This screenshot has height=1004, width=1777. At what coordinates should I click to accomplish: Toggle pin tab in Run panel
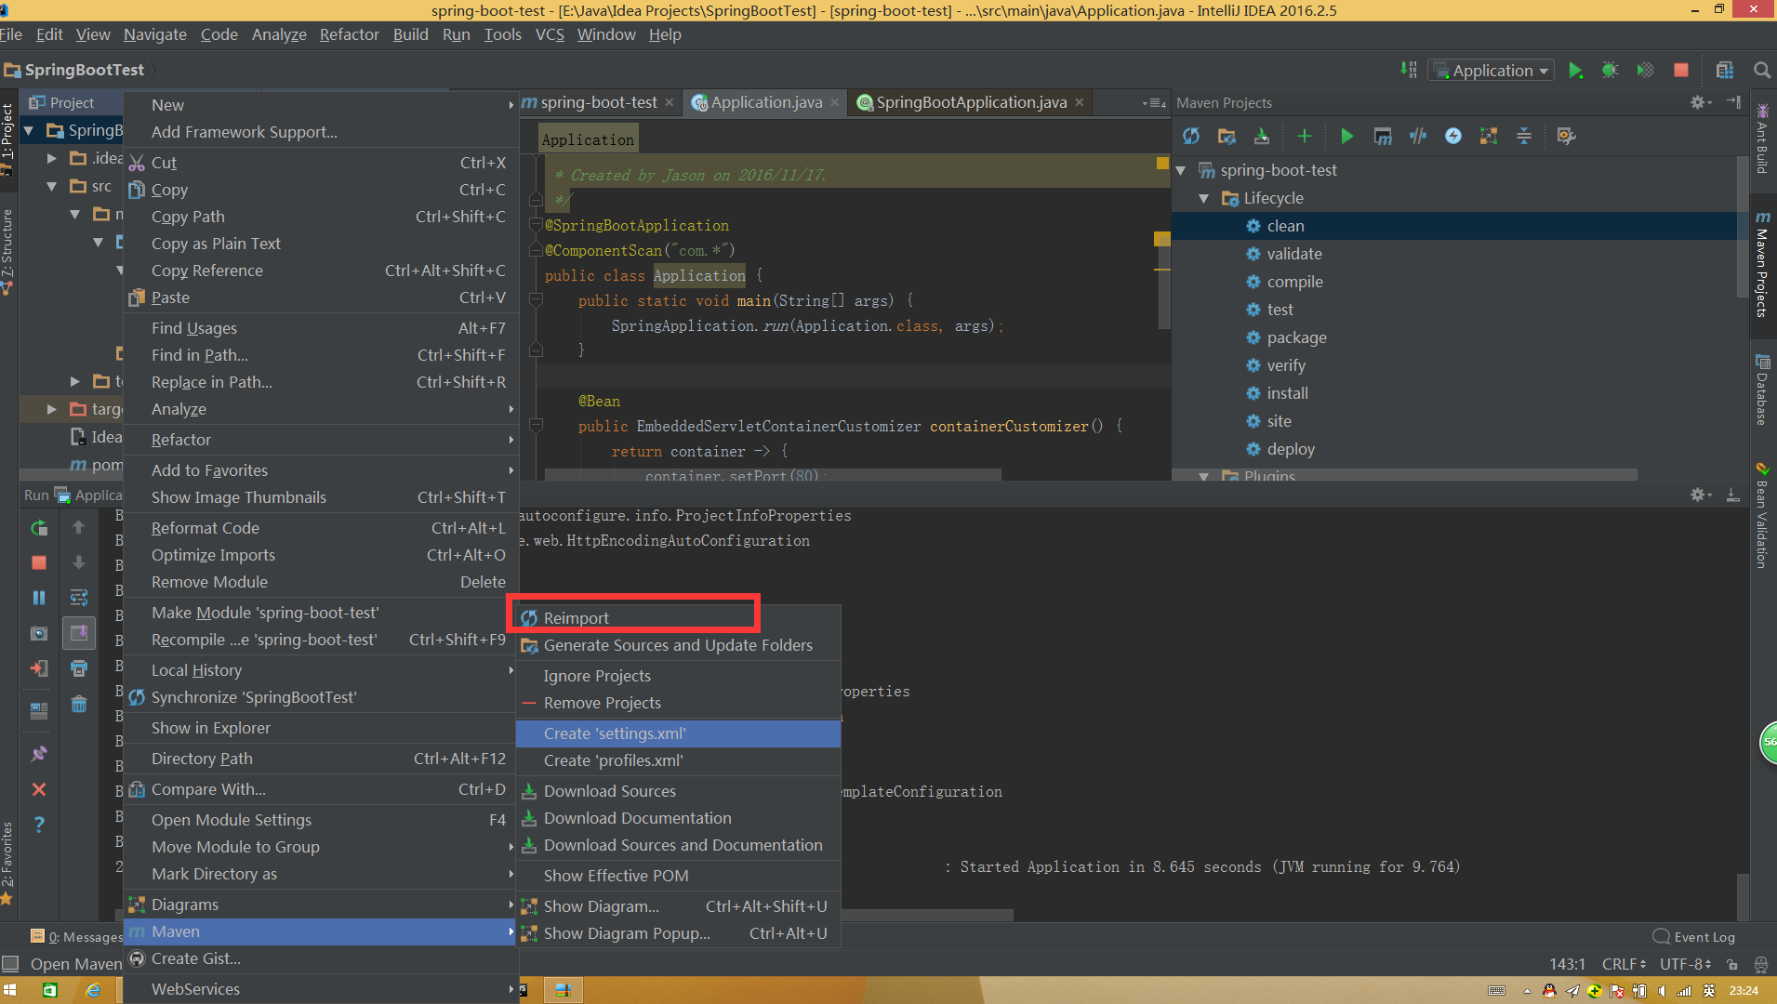[39, 754]
